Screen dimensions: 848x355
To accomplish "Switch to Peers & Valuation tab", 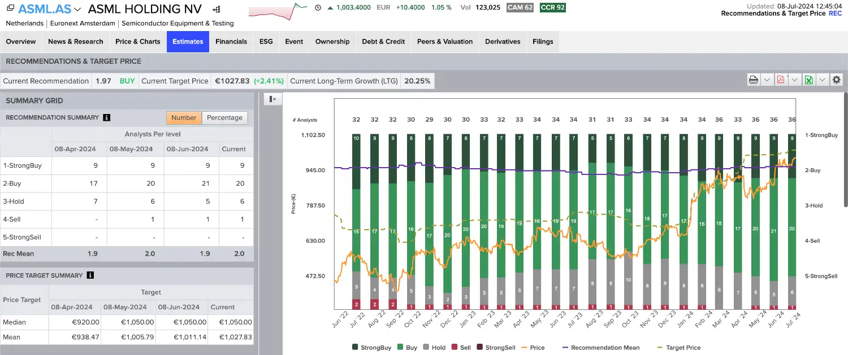I will click(x=445, y=42).
